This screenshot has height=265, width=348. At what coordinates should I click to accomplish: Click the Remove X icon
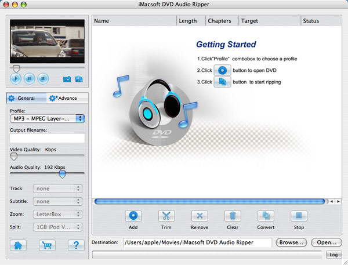(x=200, y=216)
